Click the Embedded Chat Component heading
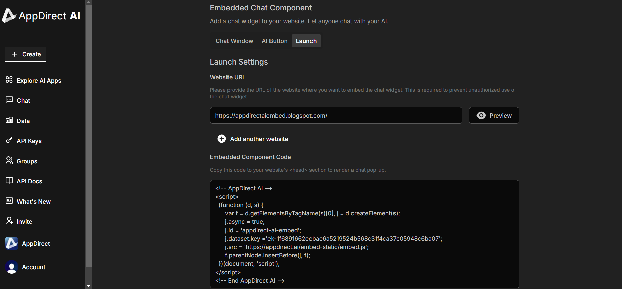Screen dimensions: 622x289 [261, 8]
